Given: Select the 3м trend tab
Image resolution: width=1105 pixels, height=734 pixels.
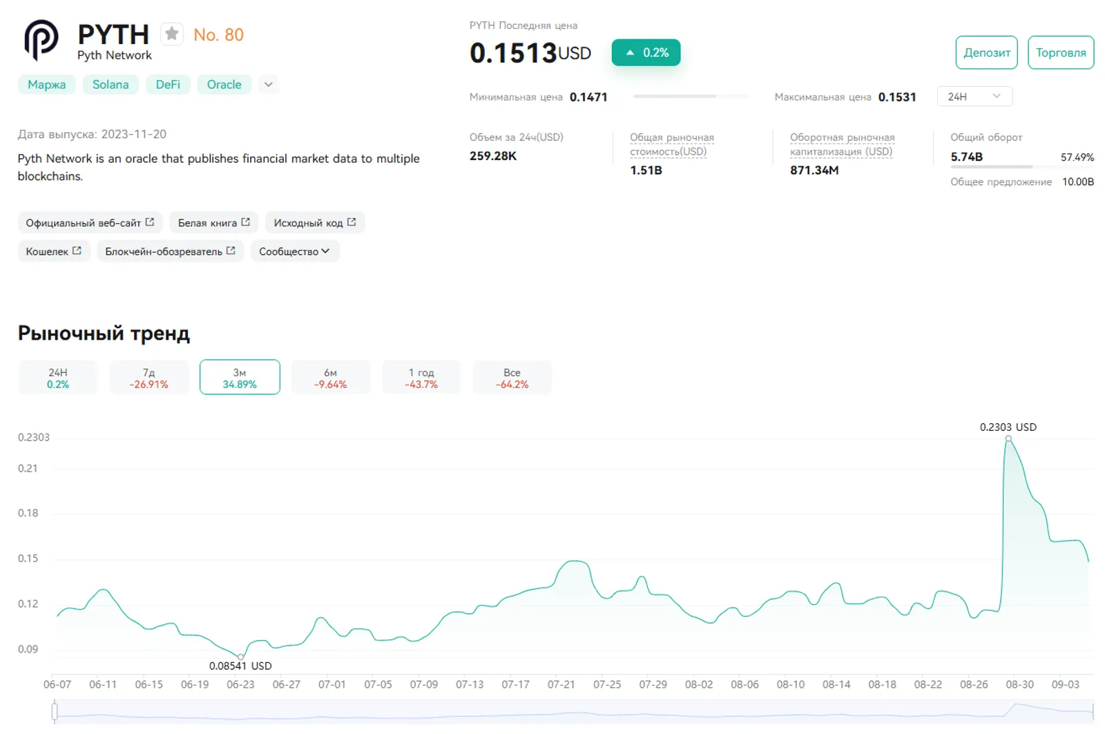Looking at the screenshot, I should (240, 378).
